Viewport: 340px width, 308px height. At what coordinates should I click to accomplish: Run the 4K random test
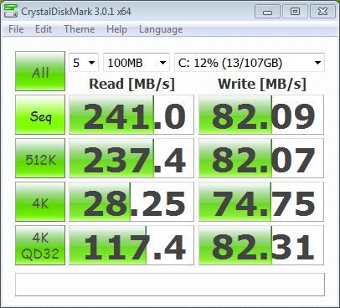(40, 202)
